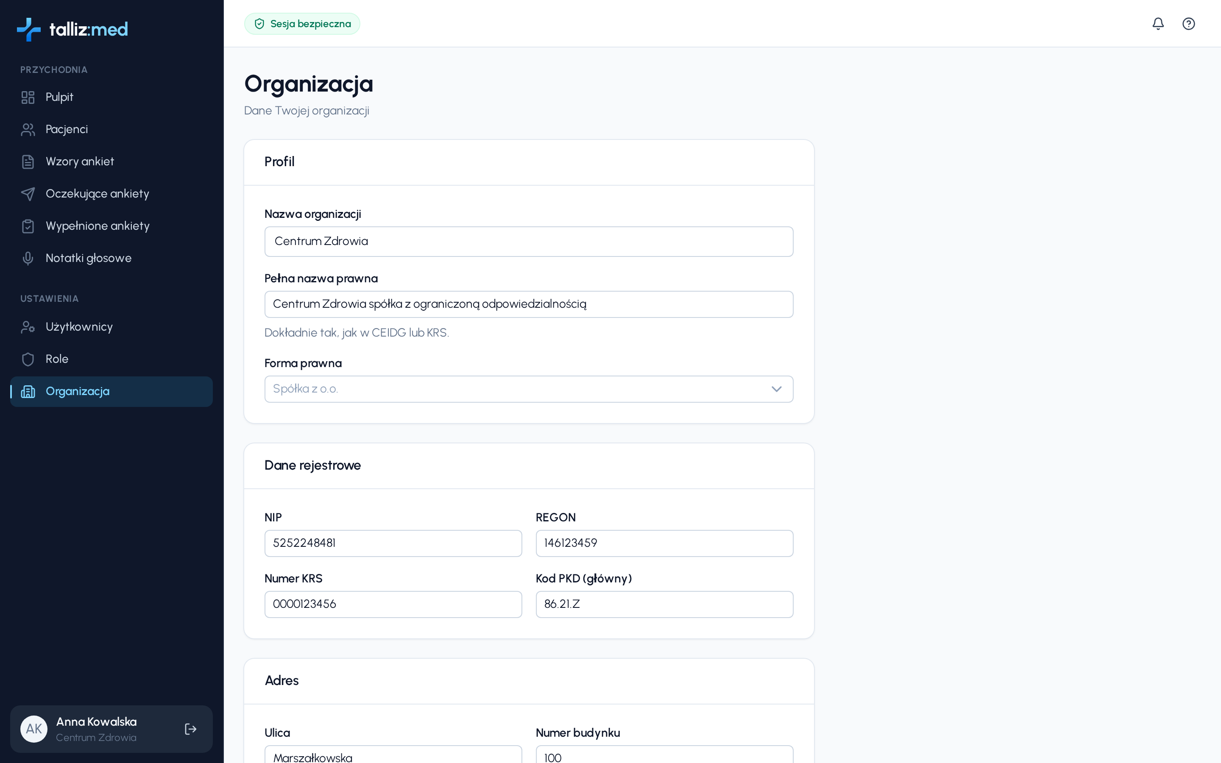
Task: Click 'Centrum Zdrowia' under user name
Action: click(x=96, y=738)
